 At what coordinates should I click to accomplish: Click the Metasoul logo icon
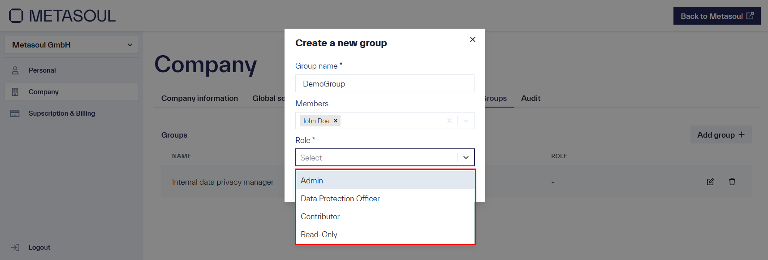pyautogui.click(x=16, y=16)
